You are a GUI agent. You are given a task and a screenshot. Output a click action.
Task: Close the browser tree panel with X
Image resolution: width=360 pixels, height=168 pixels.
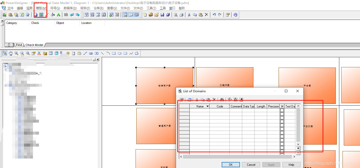(x=98, y=60)
